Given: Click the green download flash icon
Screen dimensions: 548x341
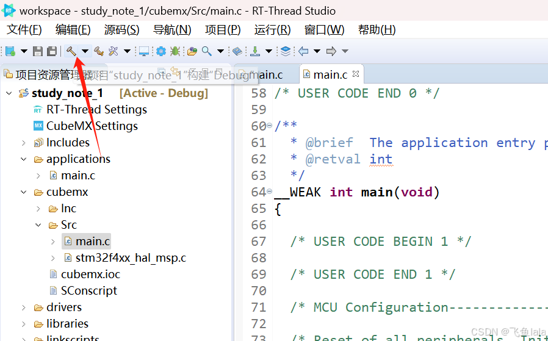Looking at the screenshot, I should [255, 51].
